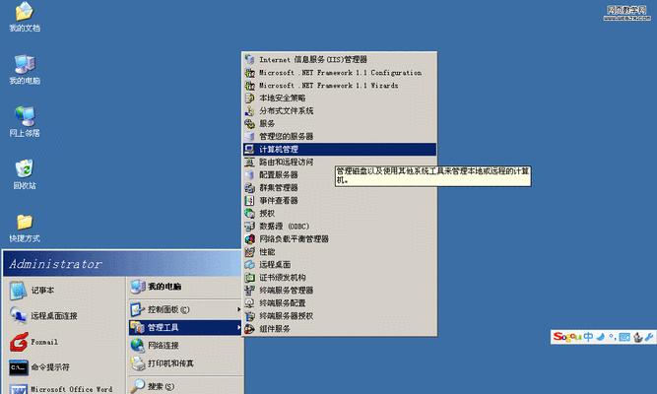Open Internet 信息服务(IIS)管理器
The width and height of the screenshot is (657, 394).
click(x=340, y=59)
